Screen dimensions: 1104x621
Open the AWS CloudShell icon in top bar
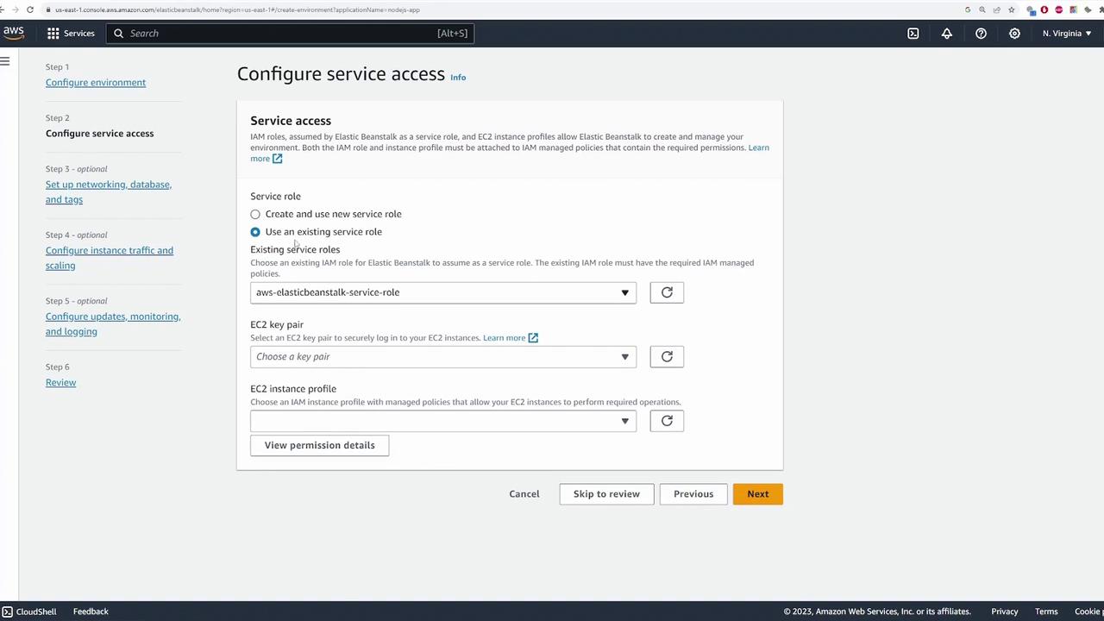click(x=913, y=34)
